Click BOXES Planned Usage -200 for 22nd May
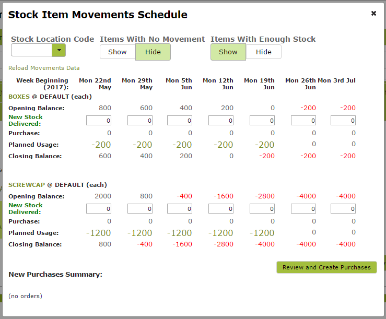This screenshot has width=386, height=319. [x=101, y=145]
